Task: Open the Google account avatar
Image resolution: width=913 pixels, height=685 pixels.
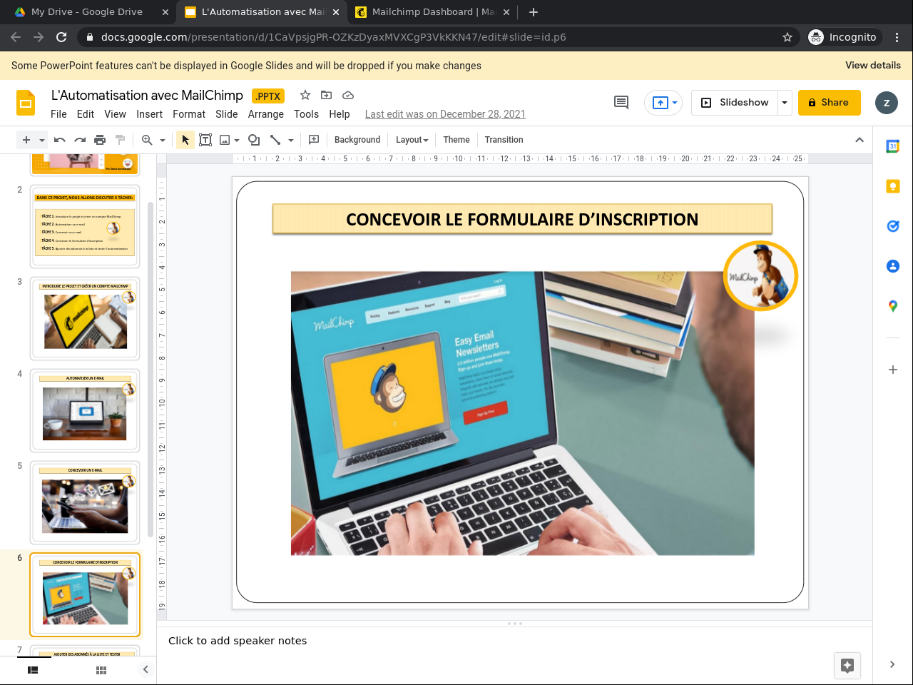Action: tap(887, 103)
